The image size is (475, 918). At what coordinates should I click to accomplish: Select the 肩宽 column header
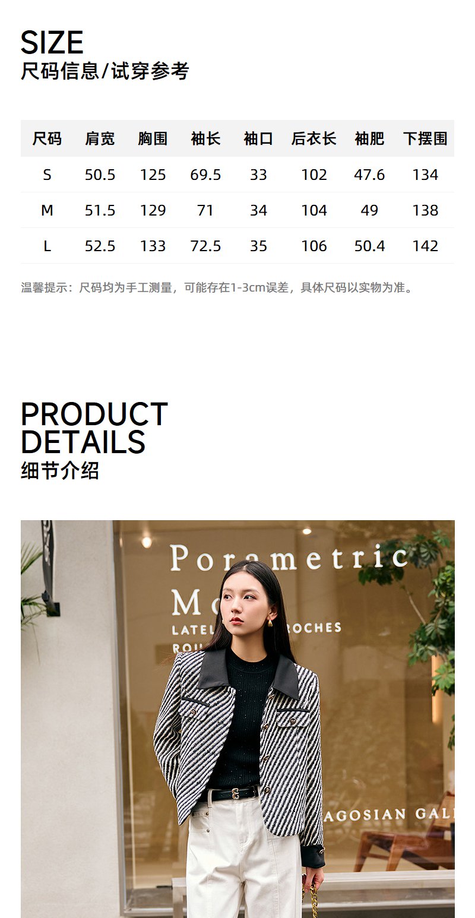tap(100, 139)
